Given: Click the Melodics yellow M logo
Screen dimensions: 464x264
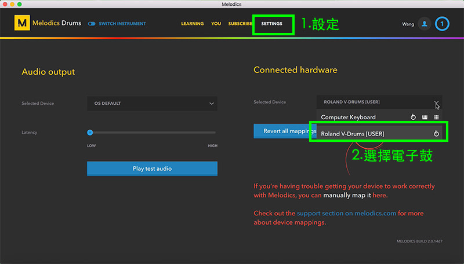Looking at the screenshot, I should (22, 23).
